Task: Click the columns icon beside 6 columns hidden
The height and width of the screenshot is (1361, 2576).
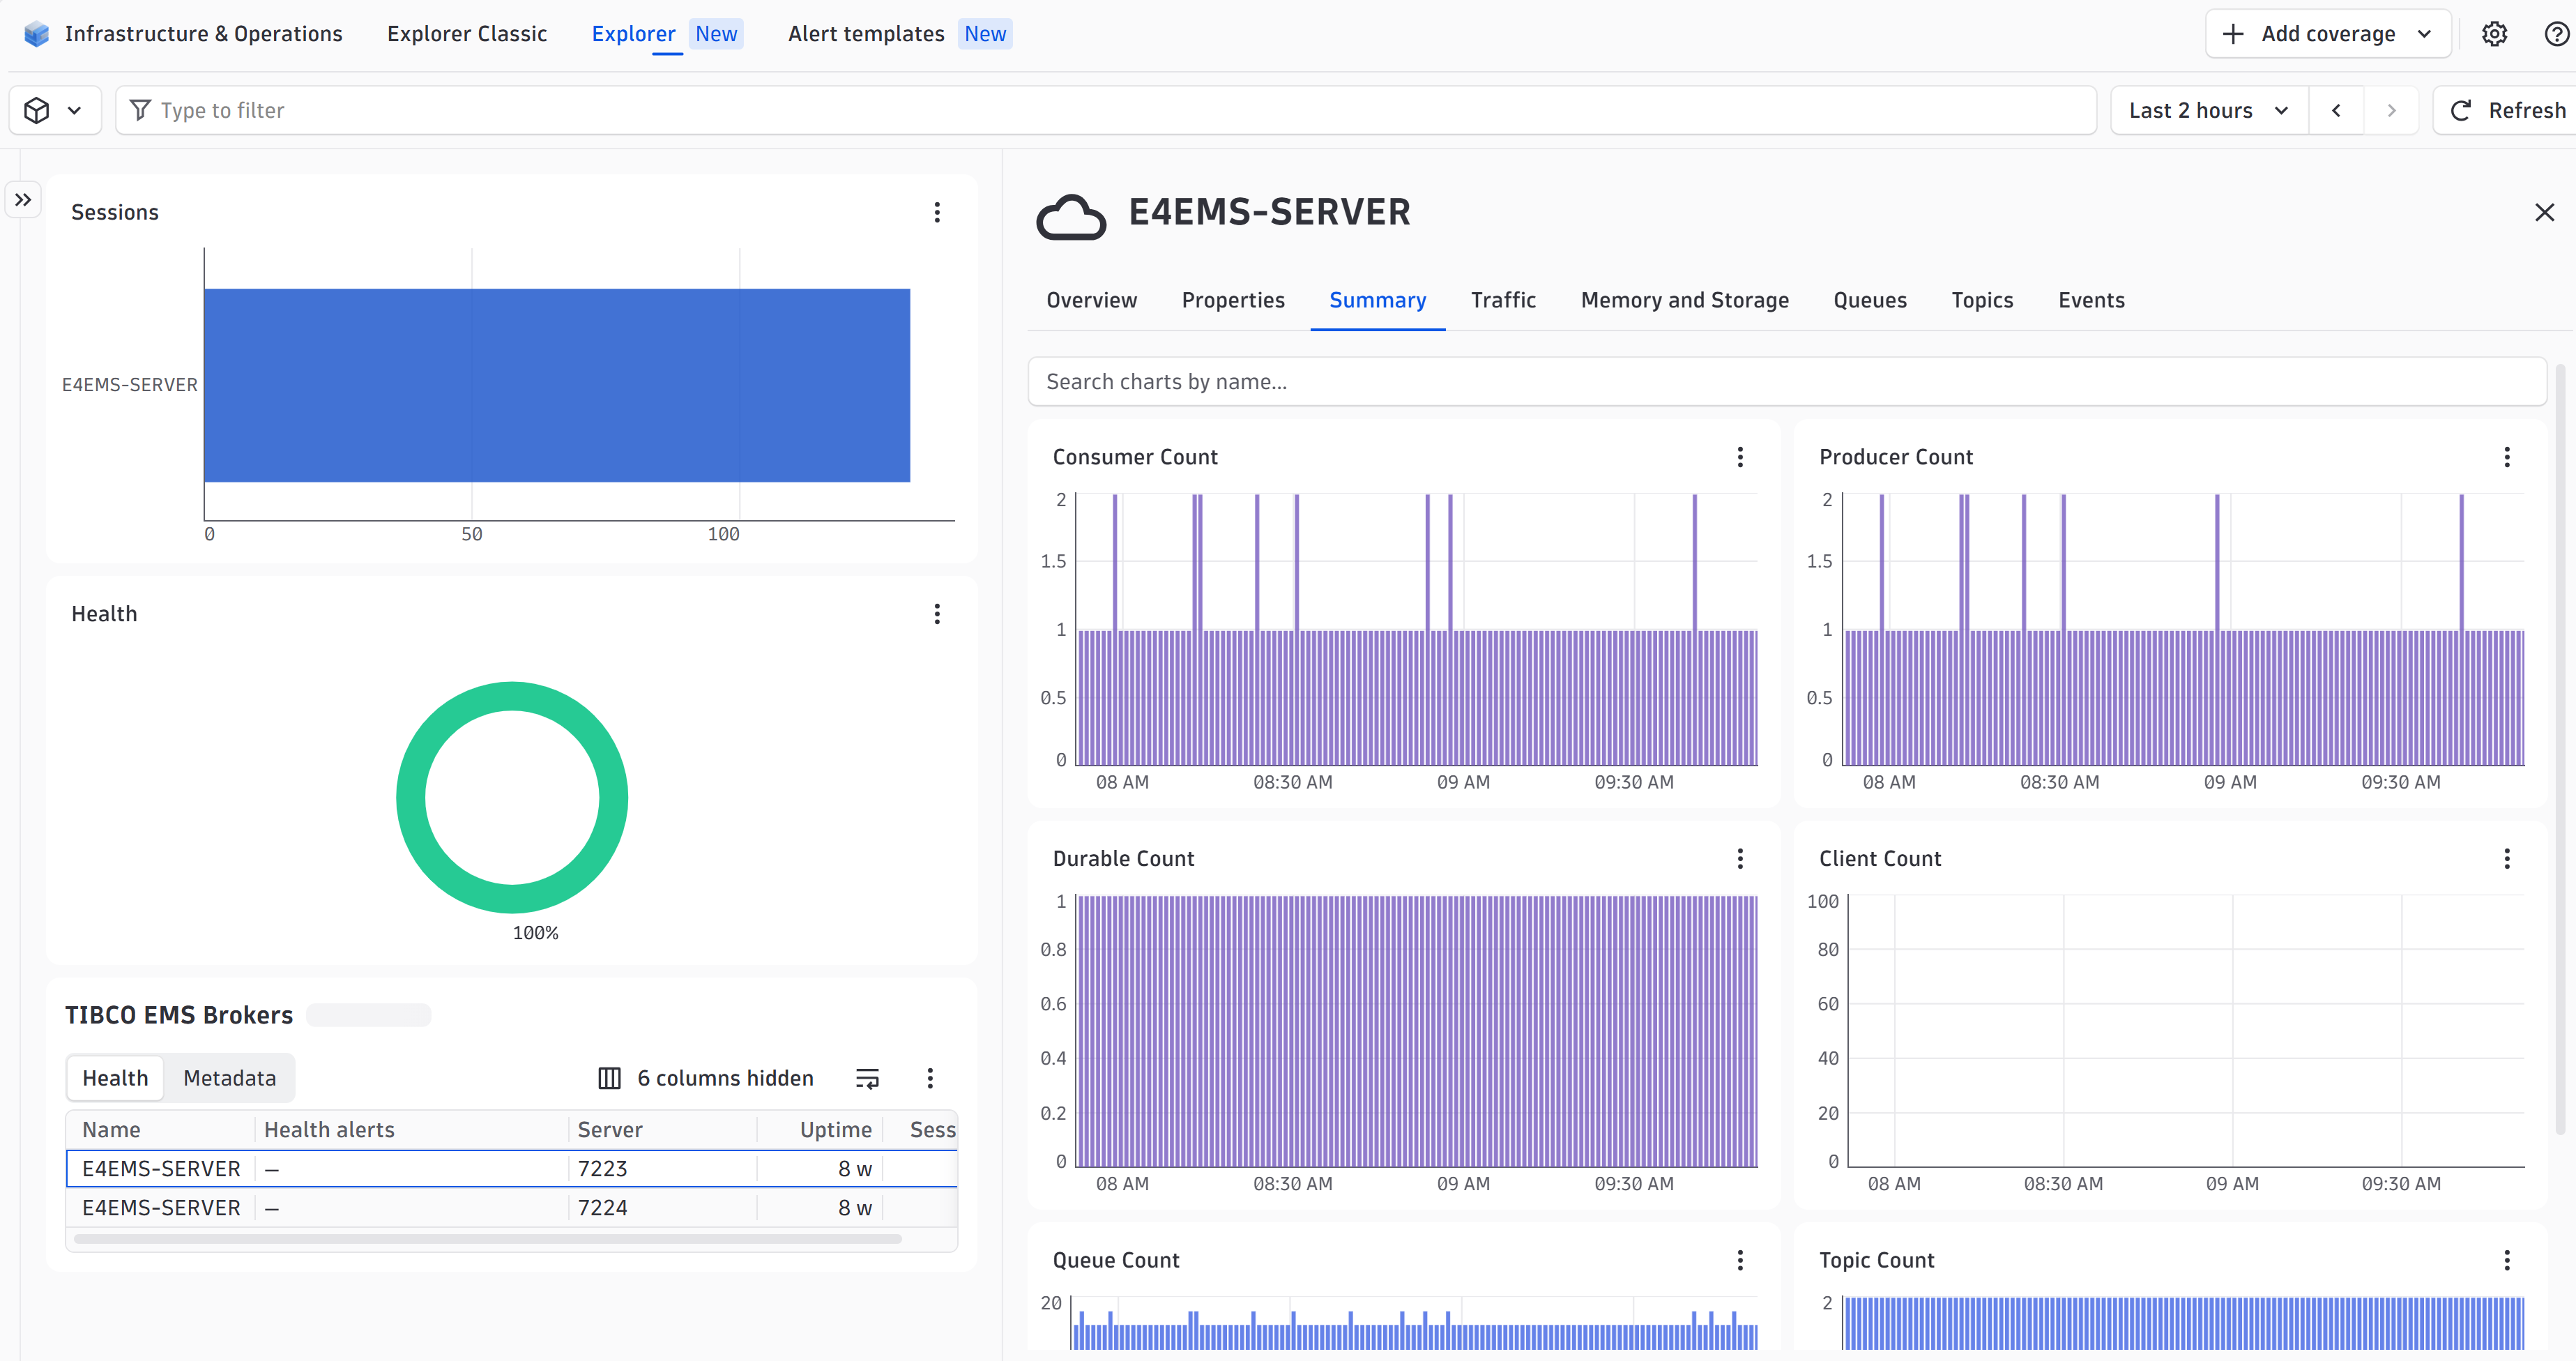Action: pyautogui.click(x=609, y=1078)
